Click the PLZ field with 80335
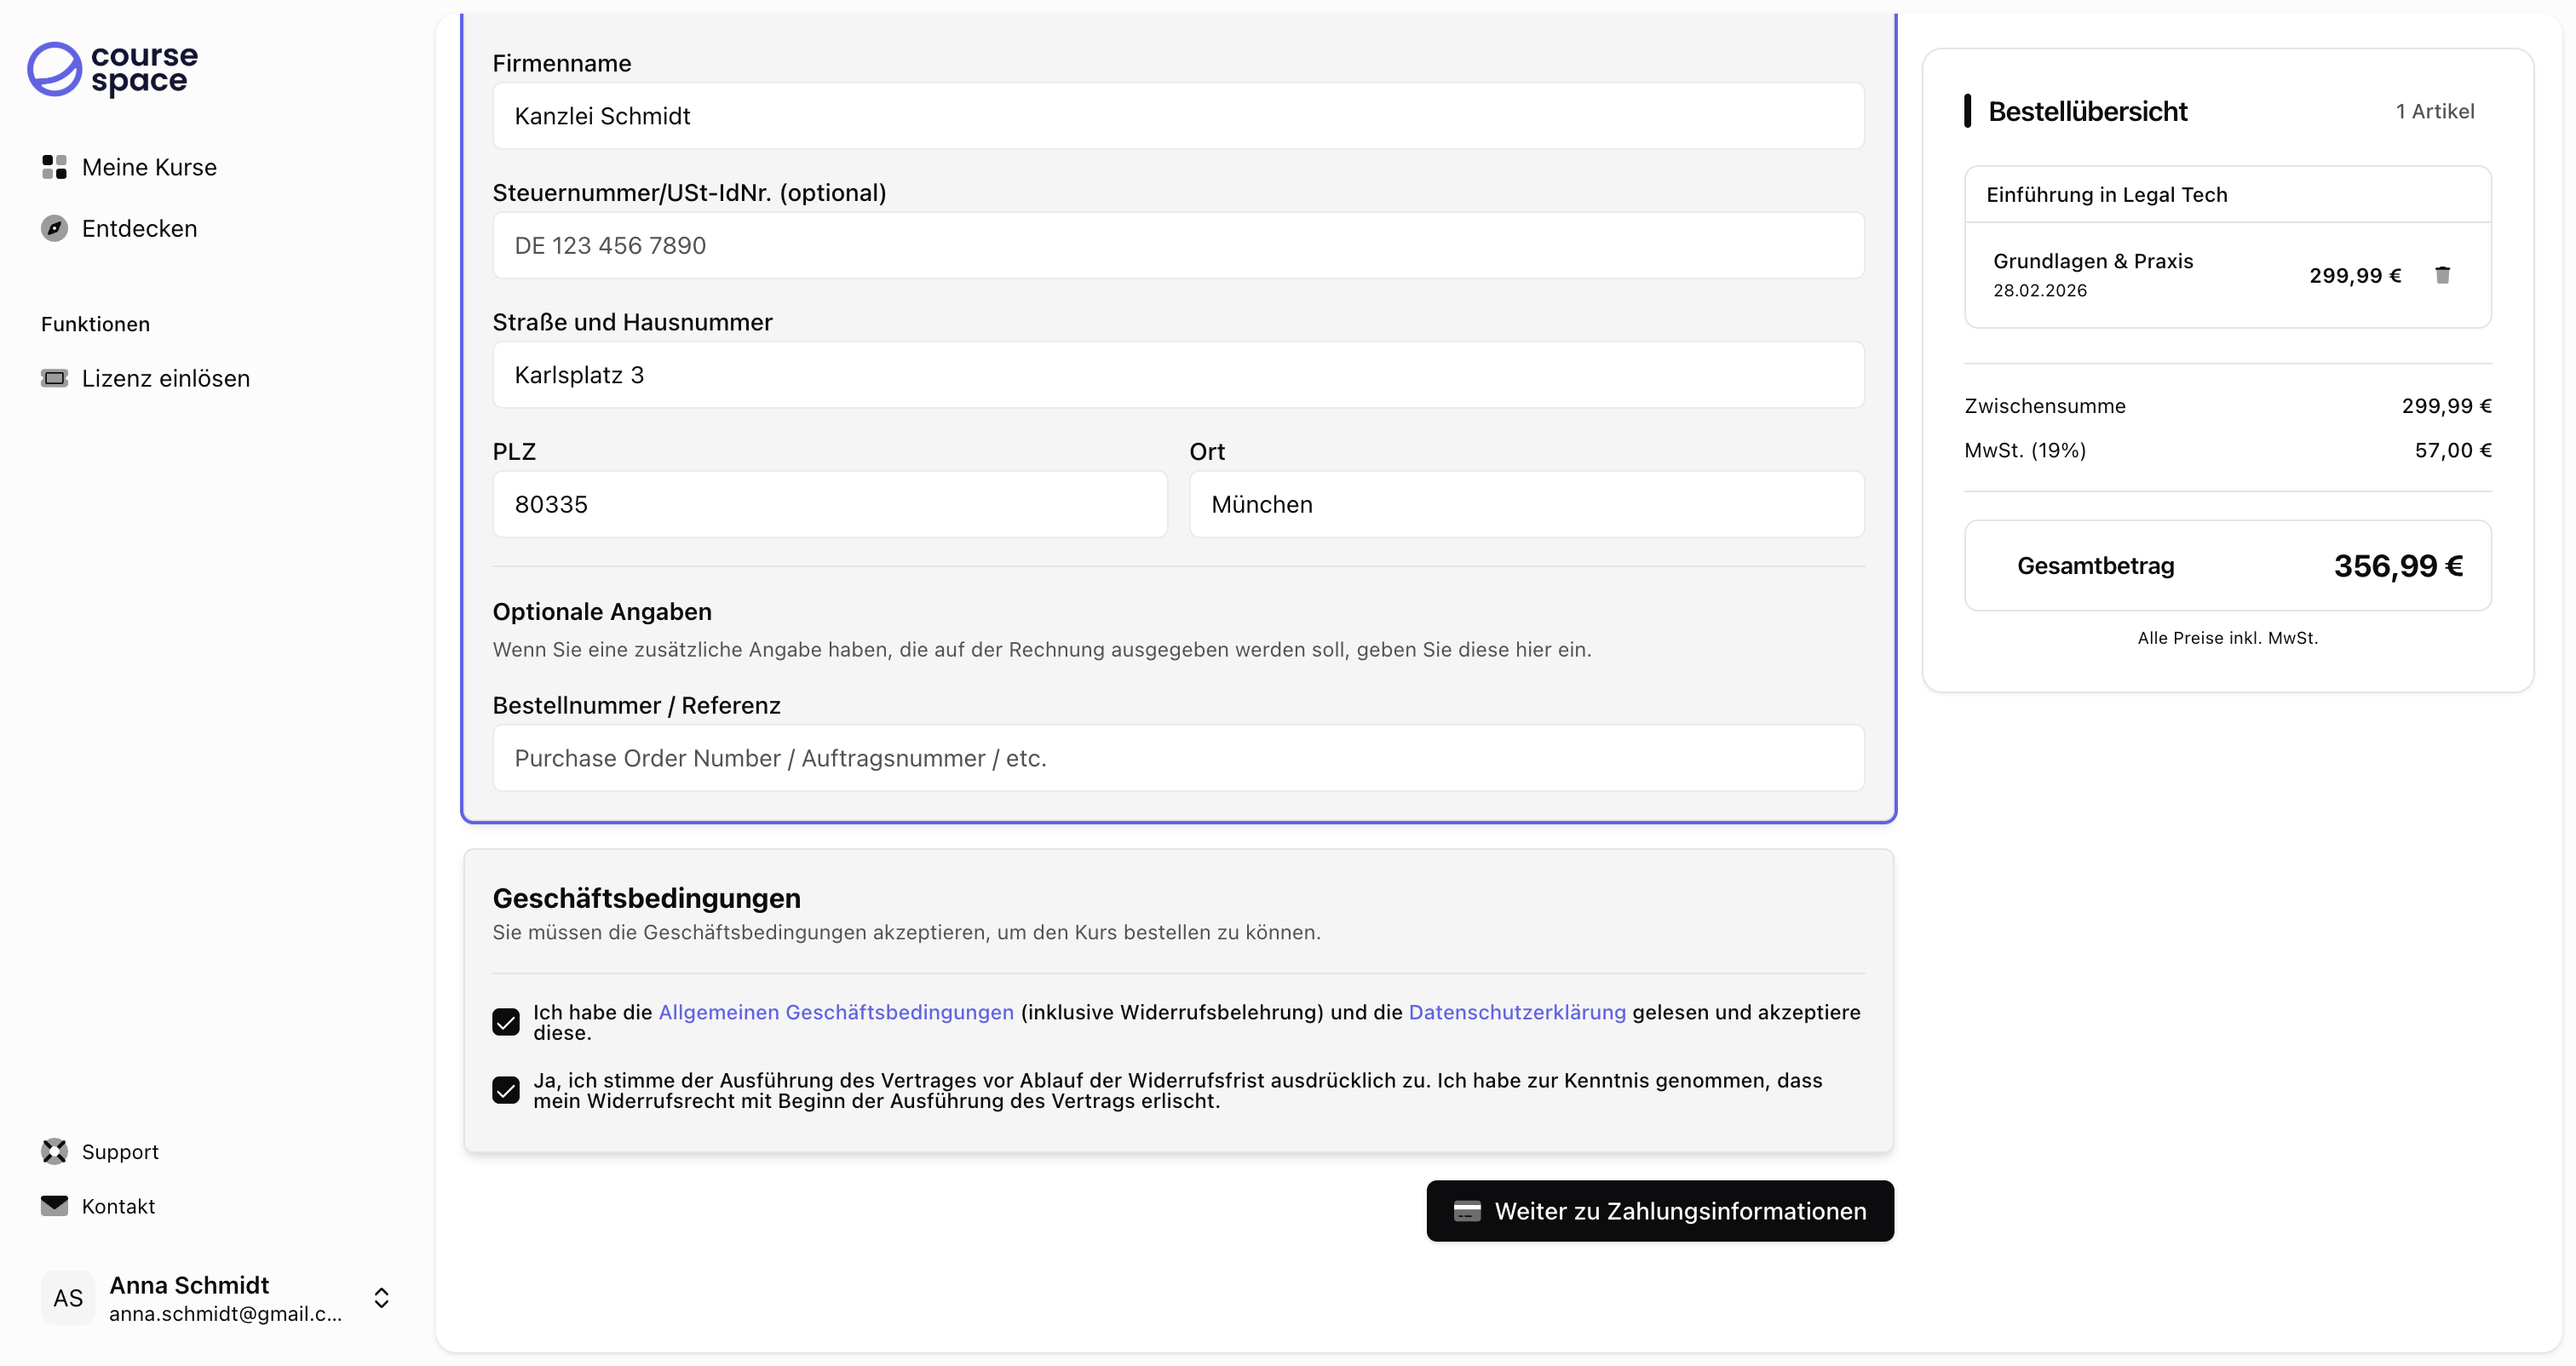Viewport: 2576px width, 1366px height. pos(829,505)
